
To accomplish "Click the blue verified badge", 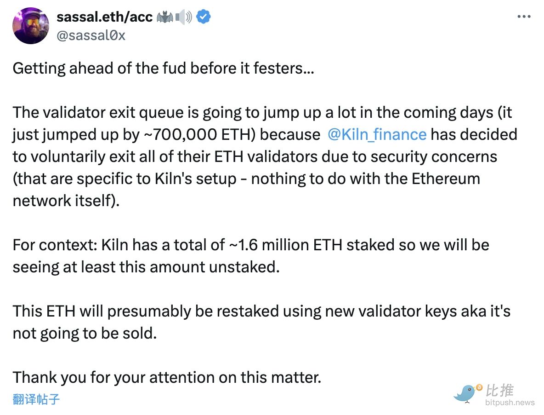I will click(204, 17).
